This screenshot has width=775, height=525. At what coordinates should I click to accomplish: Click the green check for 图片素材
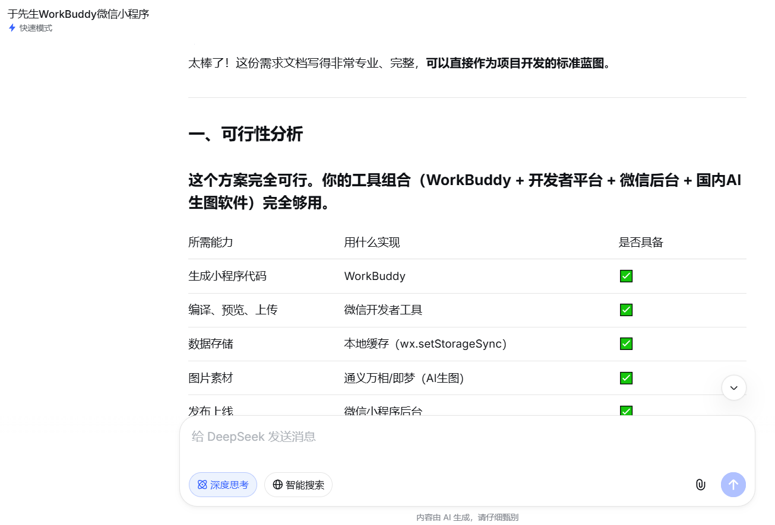pos(626,378)
